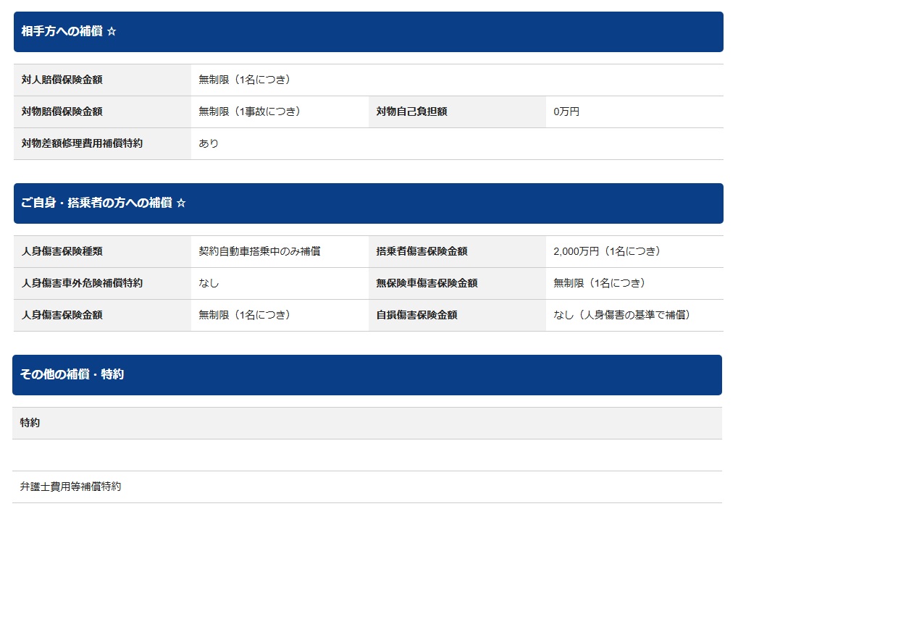Click the 無保険車傷害保険金額 label

click(x=427, y=283)
